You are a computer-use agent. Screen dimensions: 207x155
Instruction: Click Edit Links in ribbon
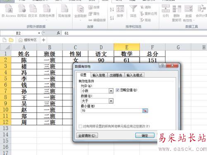pos(97,20)
